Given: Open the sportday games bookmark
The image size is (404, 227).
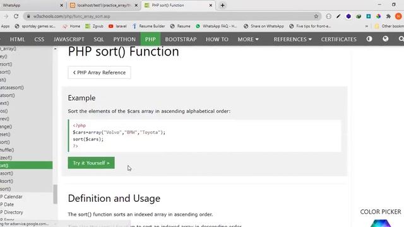Looking at the screenshot, I should (x=35, y=26).
